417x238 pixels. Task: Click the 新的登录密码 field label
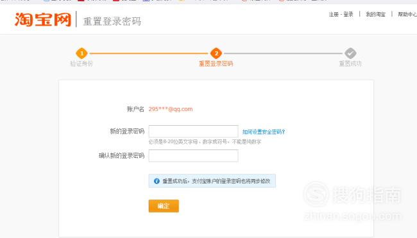click(127, 132)
